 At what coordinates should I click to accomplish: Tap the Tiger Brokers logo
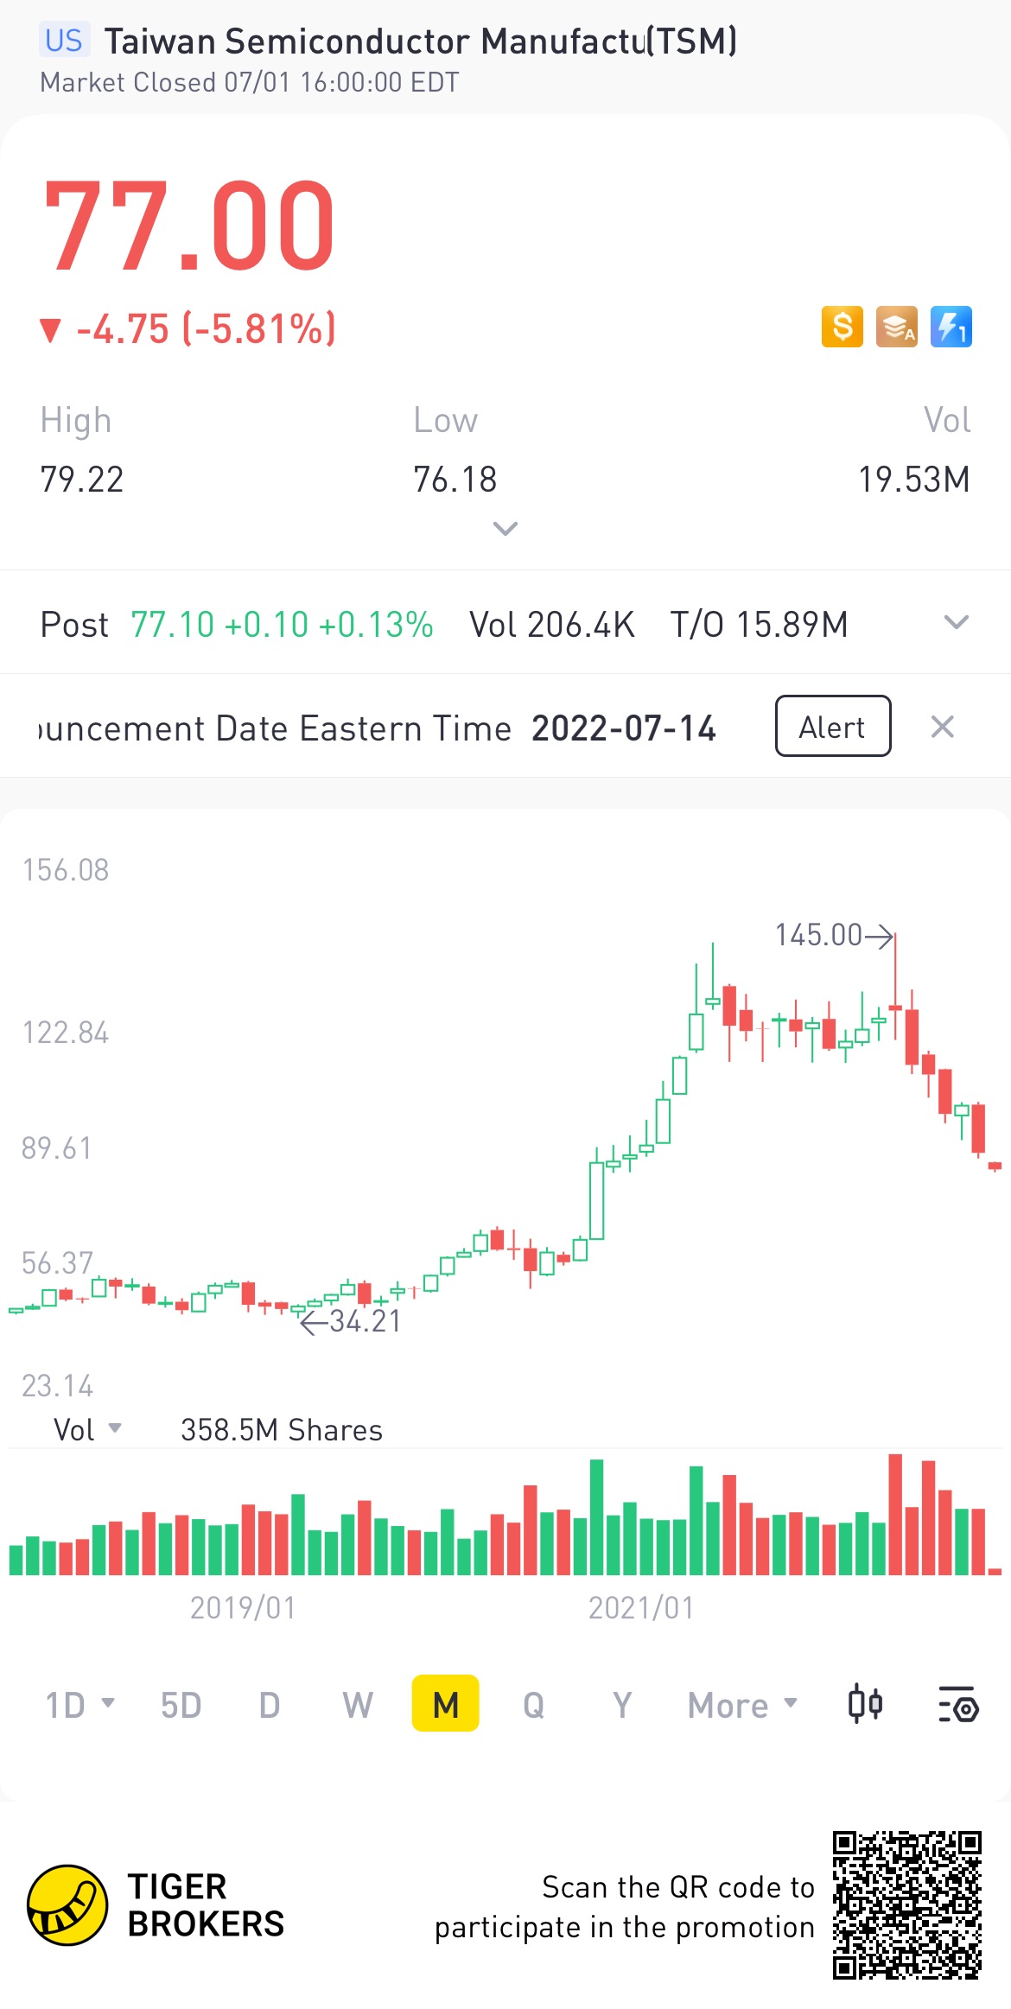pos(67,1904)
